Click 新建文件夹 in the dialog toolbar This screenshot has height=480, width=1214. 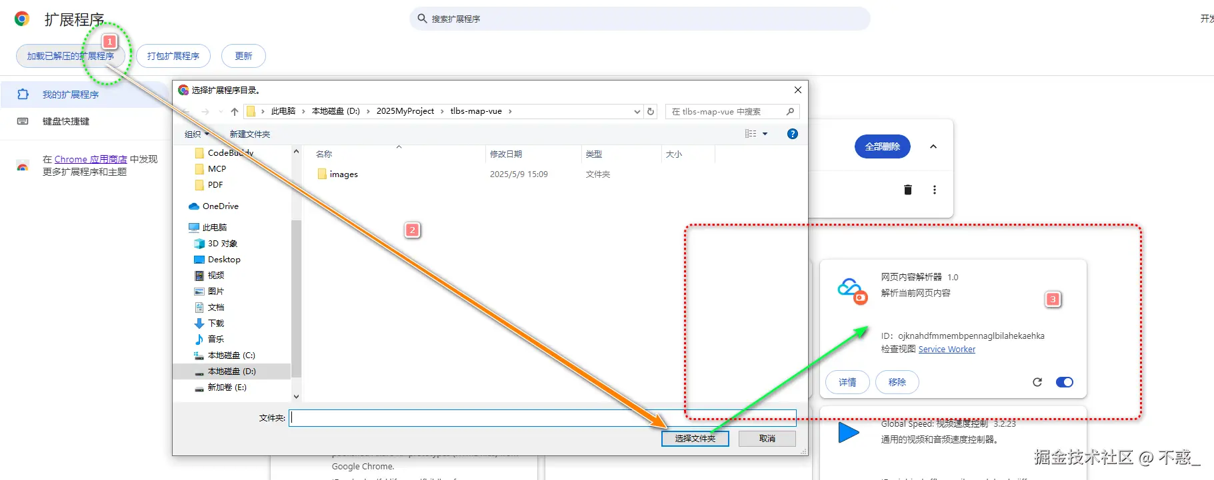pos(250,134)
